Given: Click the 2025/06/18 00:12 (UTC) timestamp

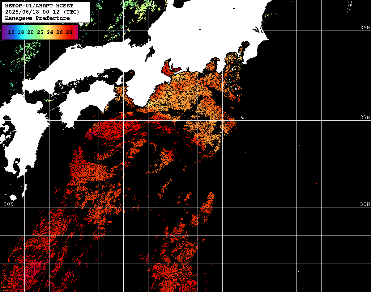Looking at the screenshot, I should pyautogui.click(x=42, y=12).
